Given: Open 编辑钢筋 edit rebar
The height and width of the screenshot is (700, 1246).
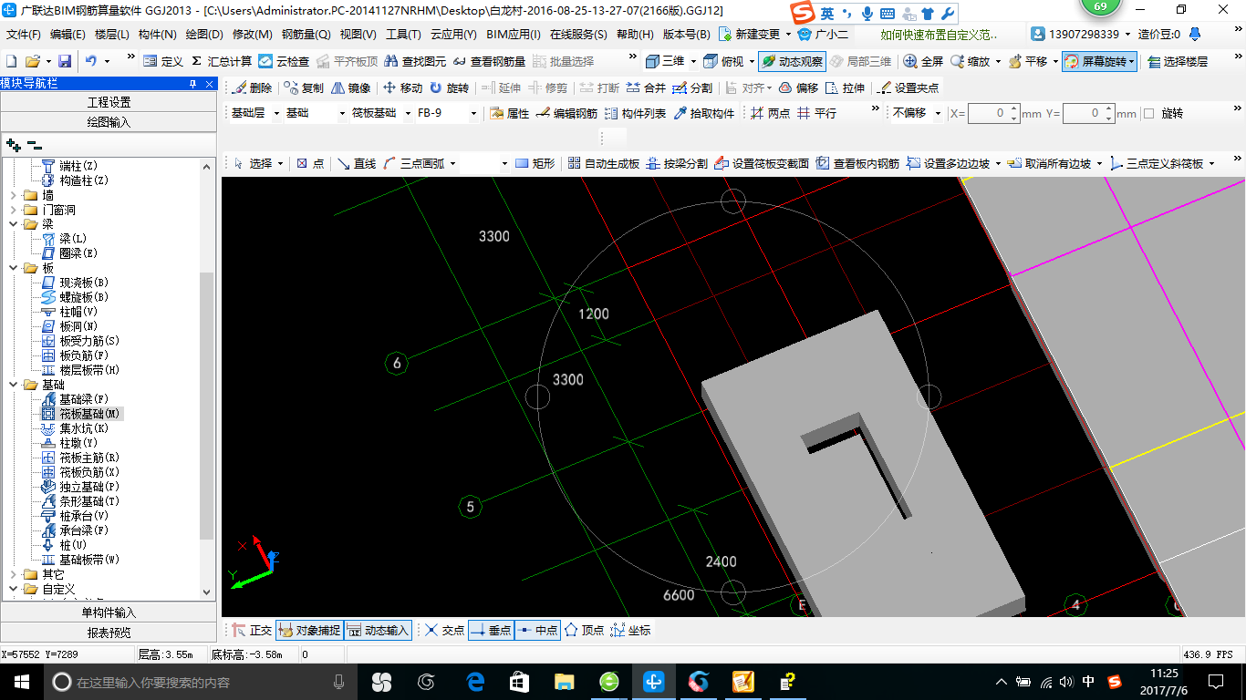Looking at the screenshot, I should 566,113.
